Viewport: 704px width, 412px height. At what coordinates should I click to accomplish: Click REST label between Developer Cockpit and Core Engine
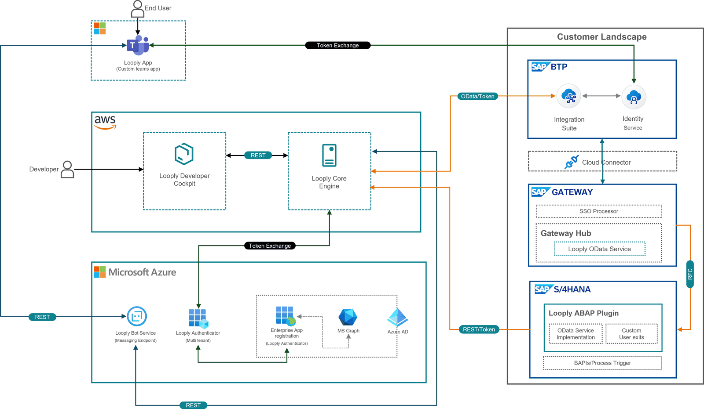pos(258,155)
